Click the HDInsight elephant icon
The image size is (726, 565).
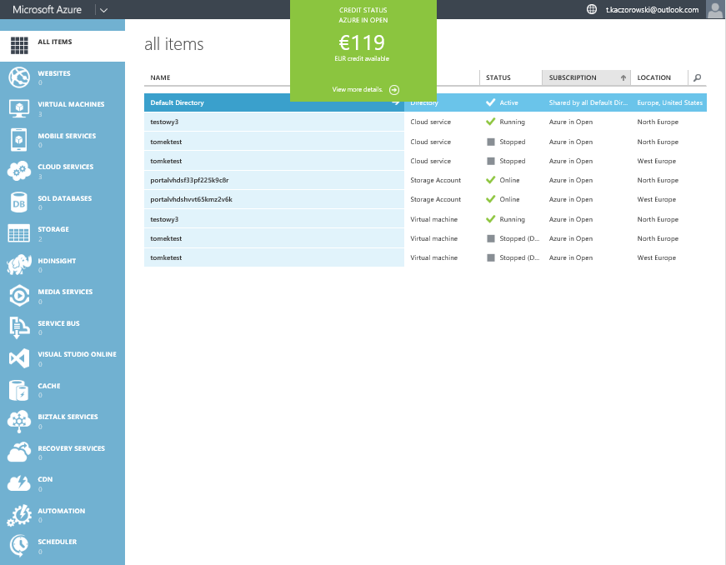tap(19, 265)
